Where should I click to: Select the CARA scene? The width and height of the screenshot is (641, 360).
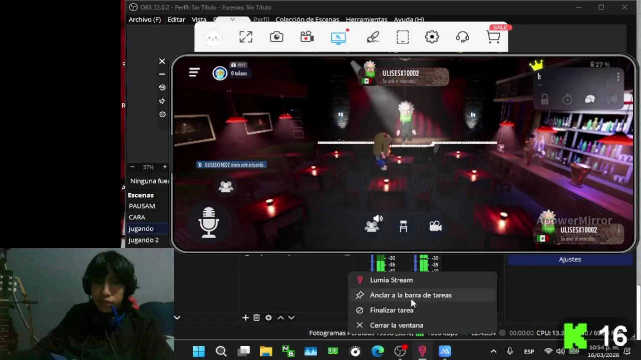coord(137,217)
